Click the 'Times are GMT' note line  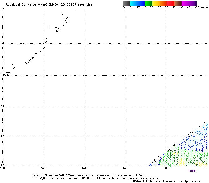[x=88, y=175]
